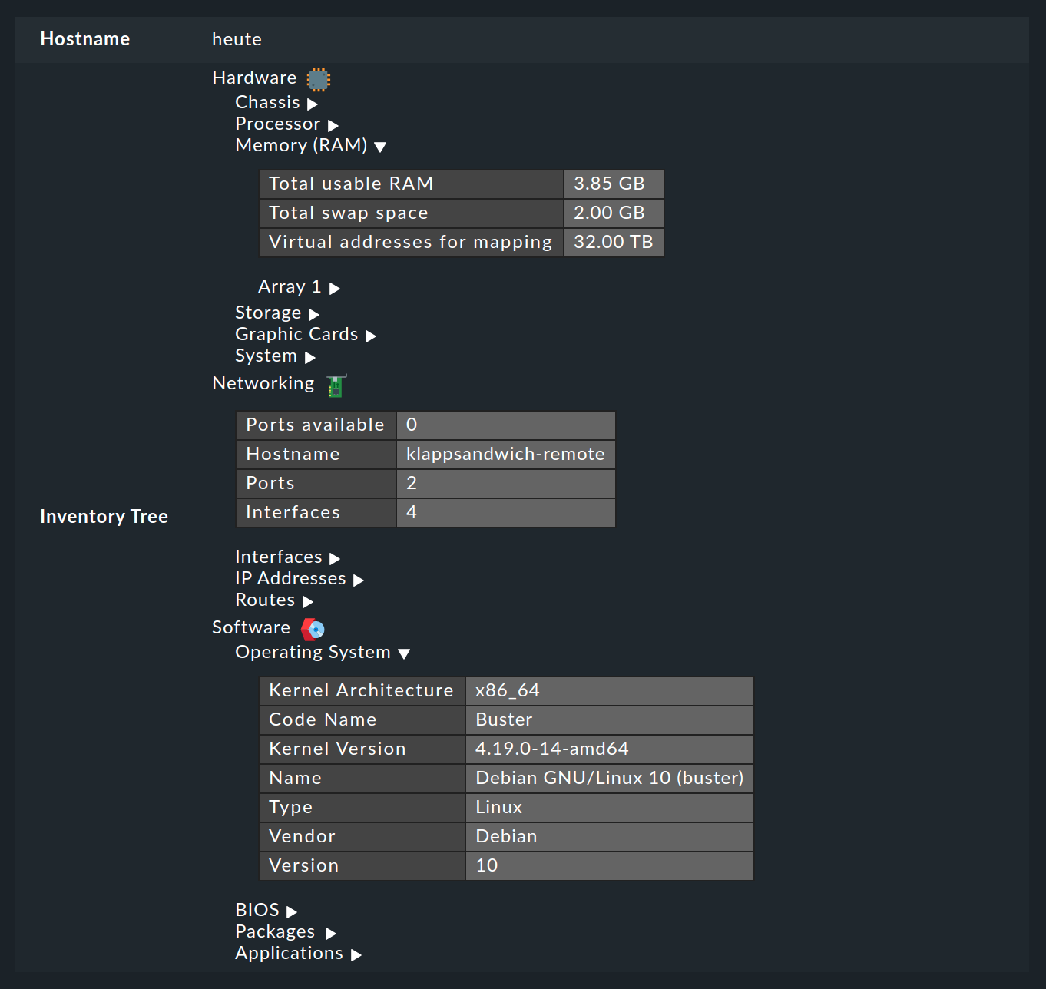Expand Array 1 under Memory
Viewport: 1046px width, 989px height.
click(x=334, y=287)
